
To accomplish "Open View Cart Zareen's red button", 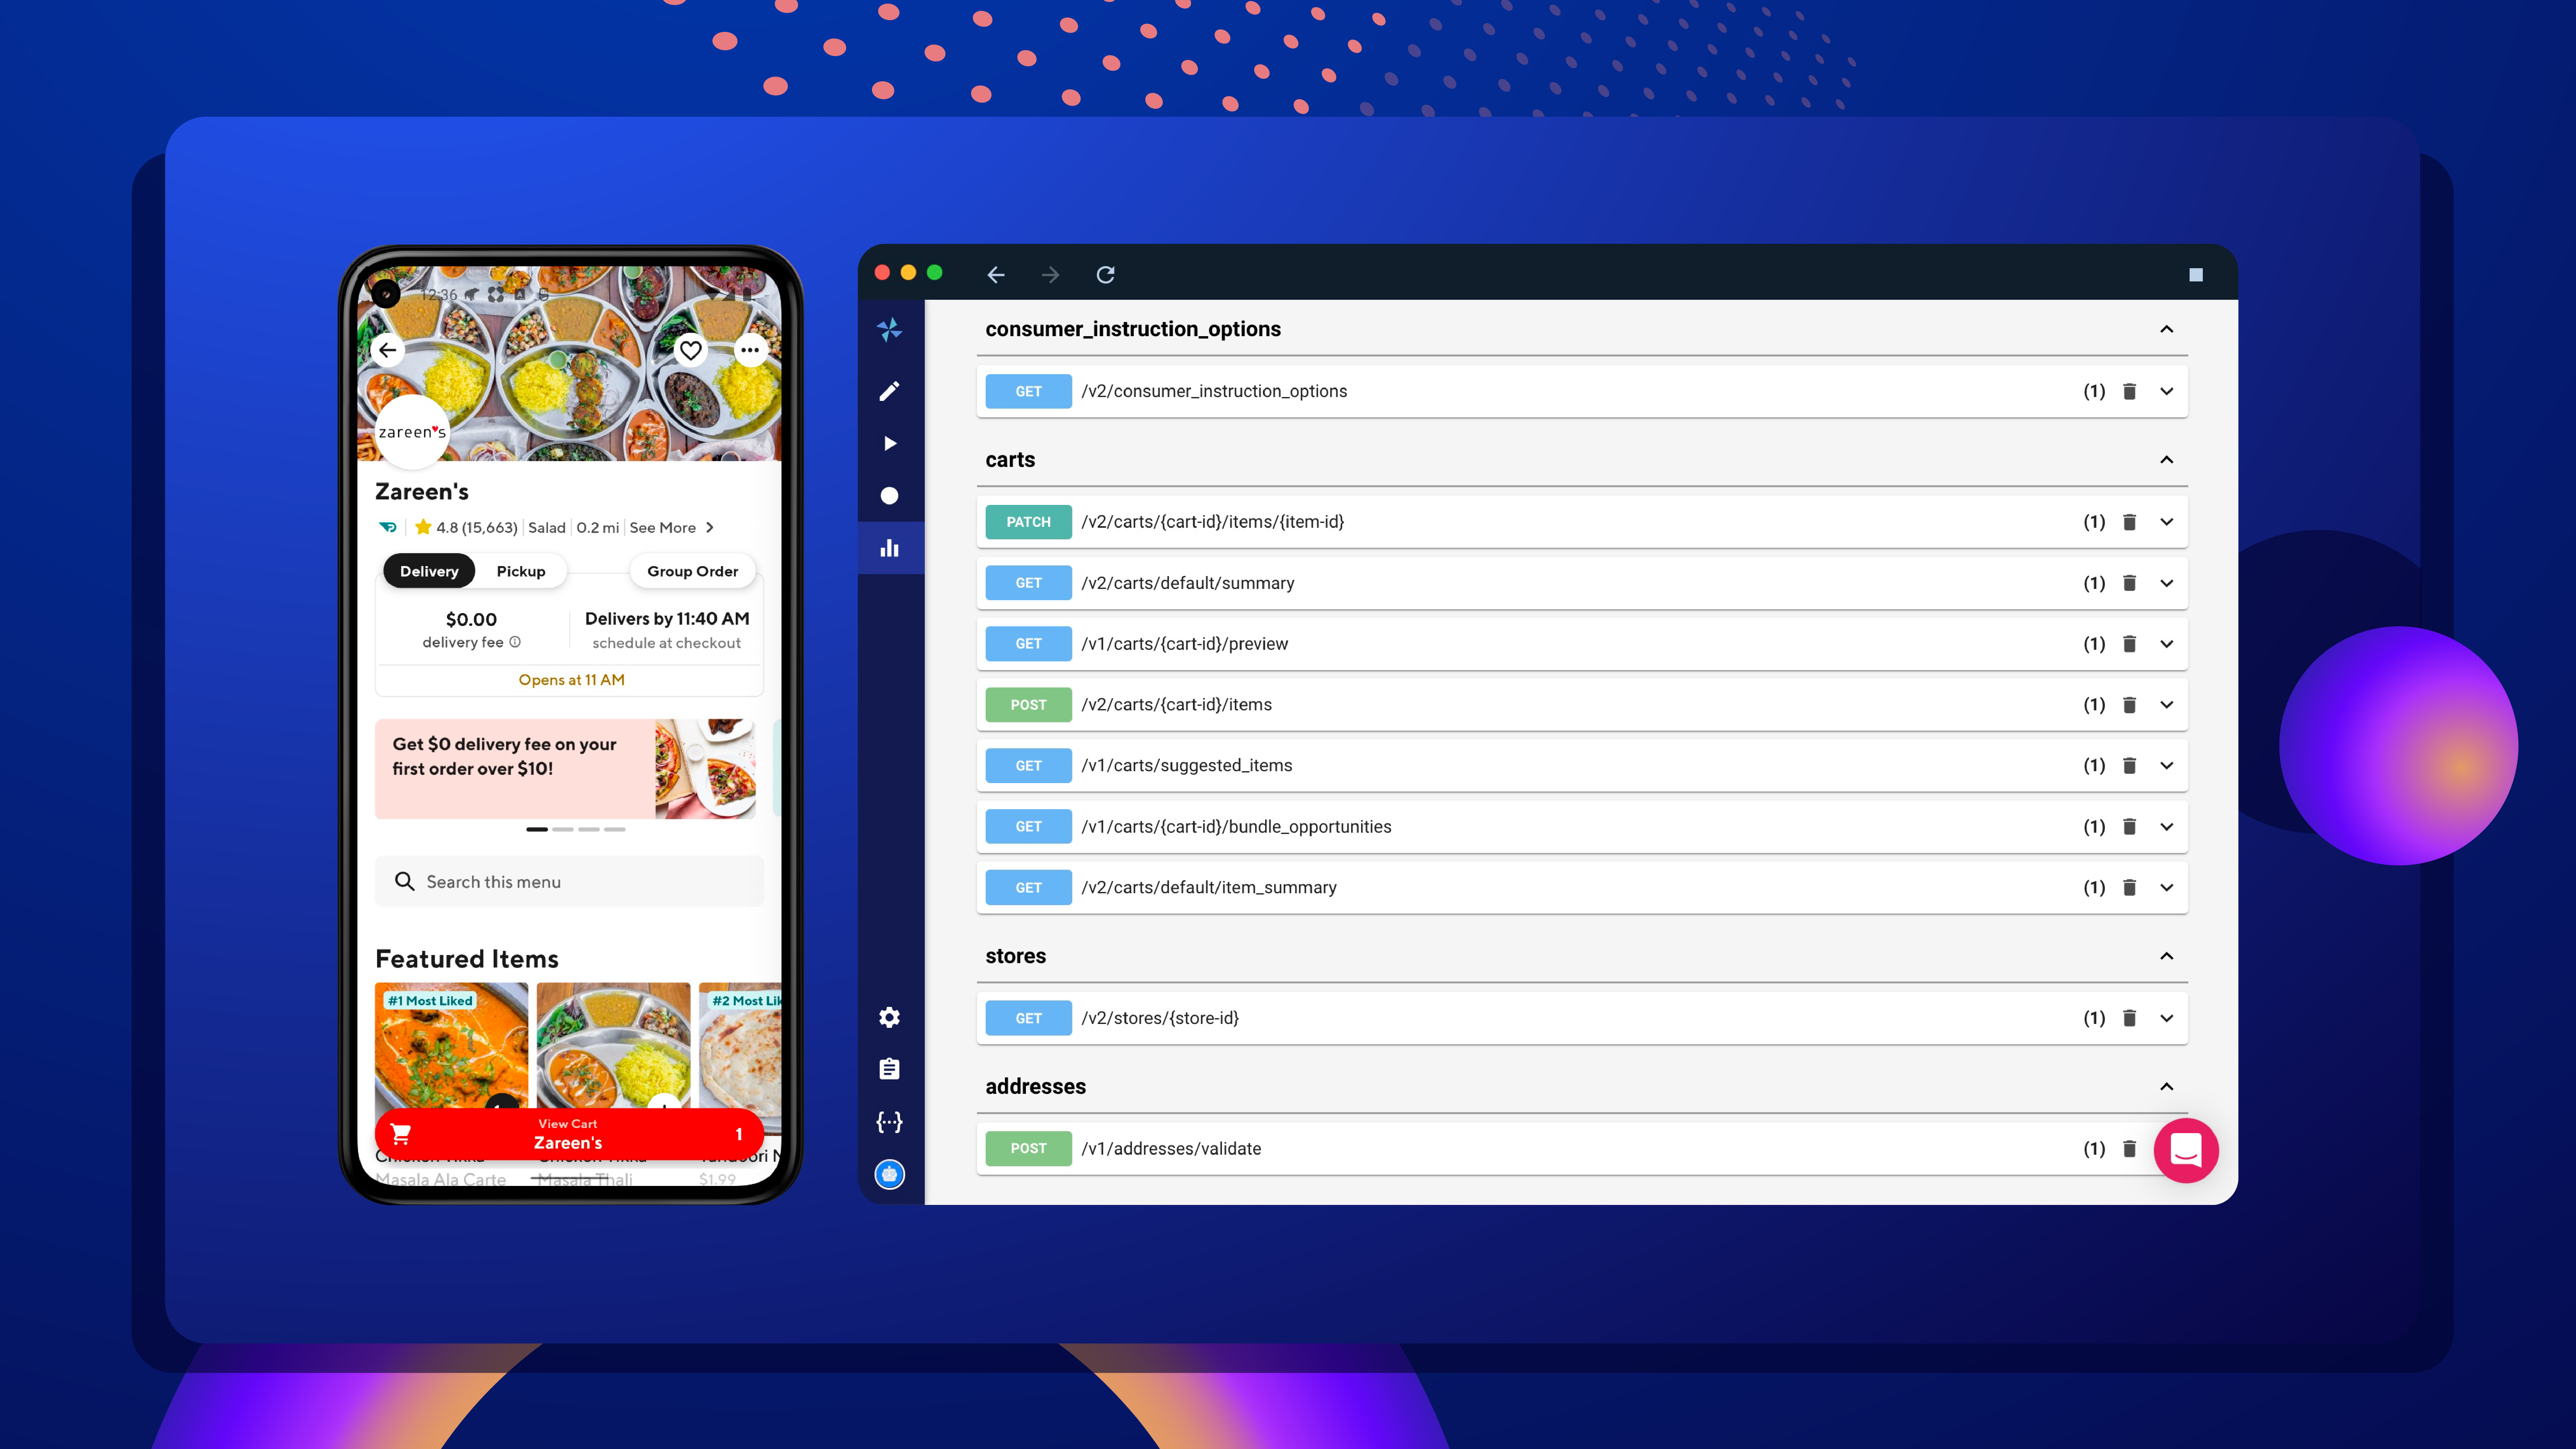I will click(569, 1134).
